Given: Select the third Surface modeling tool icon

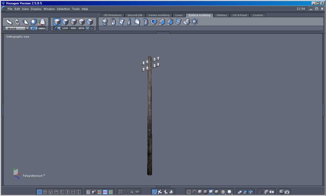Looking at the screenshot, I should tap(121, 22).
